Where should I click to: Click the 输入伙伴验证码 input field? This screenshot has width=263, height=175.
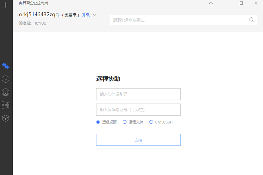click(138, 110)
